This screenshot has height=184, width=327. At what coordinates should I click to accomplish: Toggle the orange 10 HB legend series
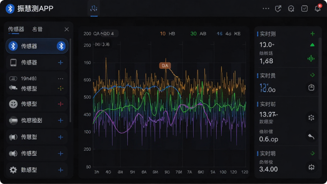click(x=167, y=34)
